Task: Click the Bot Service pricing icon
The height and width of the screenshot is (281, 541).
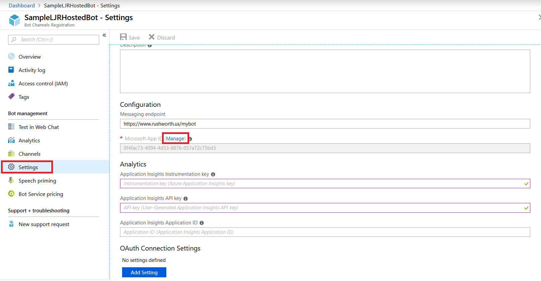Action: (x=11, y=194)
